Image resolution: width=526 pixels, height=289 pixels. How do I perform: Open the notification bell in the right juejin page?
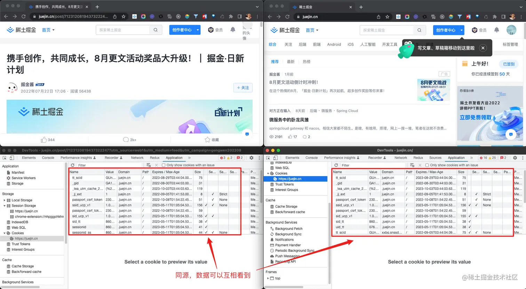pyautogui.click(x=496, y=30)
